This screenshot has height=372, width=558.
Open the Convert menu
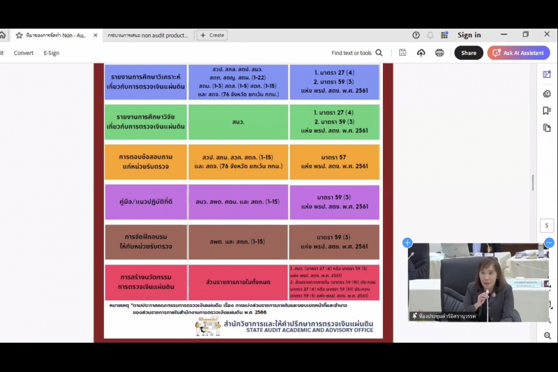click(x=24, y=53)
